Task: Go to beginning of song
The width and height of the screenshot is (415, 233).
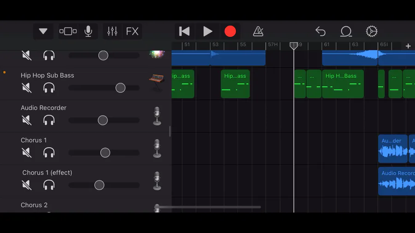Action: coord(184,31)
